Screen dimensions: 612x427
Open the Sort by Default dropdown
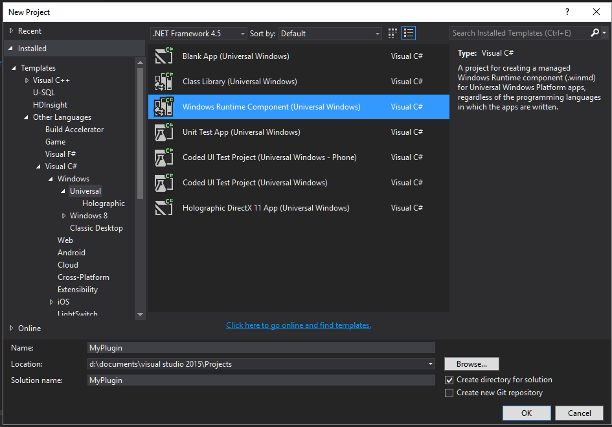click(330, 34)
